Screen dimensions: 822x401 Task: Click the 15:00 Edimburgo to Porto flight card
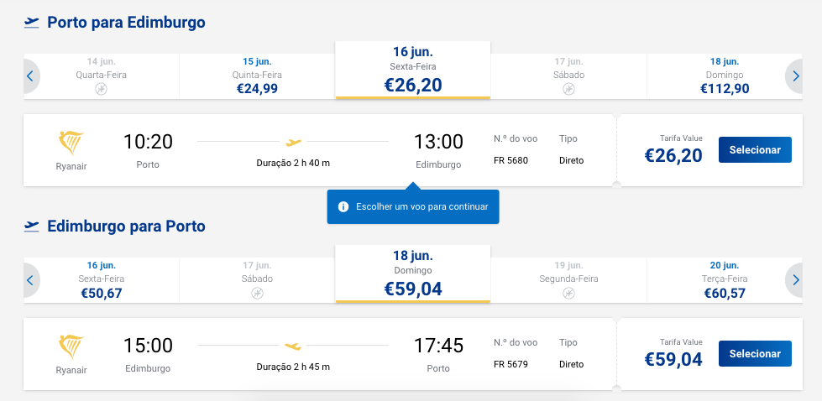coord(413,354)
